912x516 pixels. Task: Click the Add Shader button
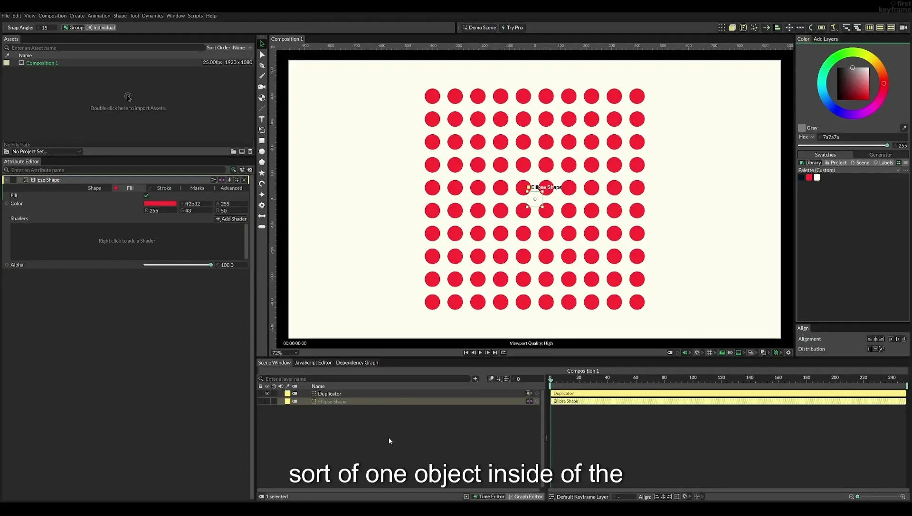[231, 219]
